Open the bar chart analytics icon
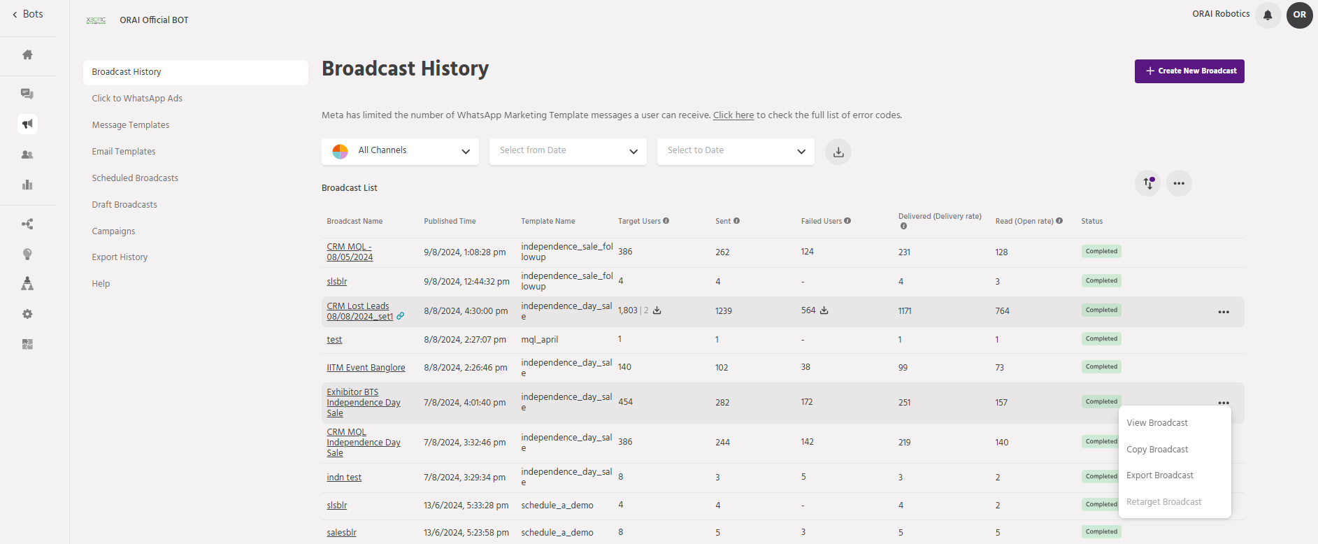 click(x=27, y=185)
